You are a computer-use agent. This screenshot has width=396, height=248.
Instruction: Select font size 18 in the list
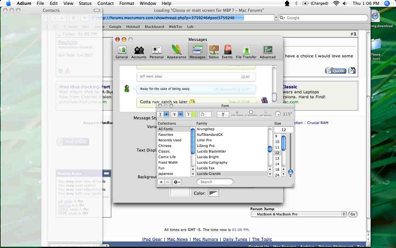278,170
